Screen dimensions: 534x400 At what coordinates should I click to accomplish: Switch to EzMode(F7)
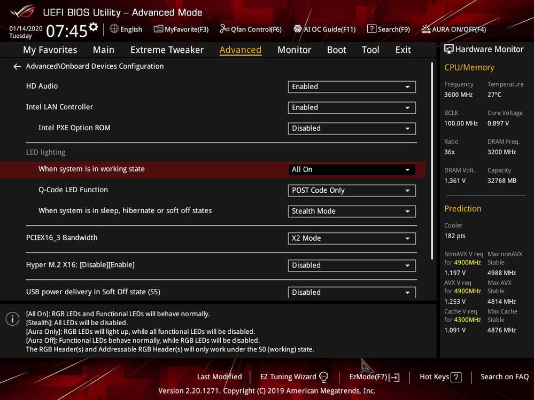tap(375, 377)
